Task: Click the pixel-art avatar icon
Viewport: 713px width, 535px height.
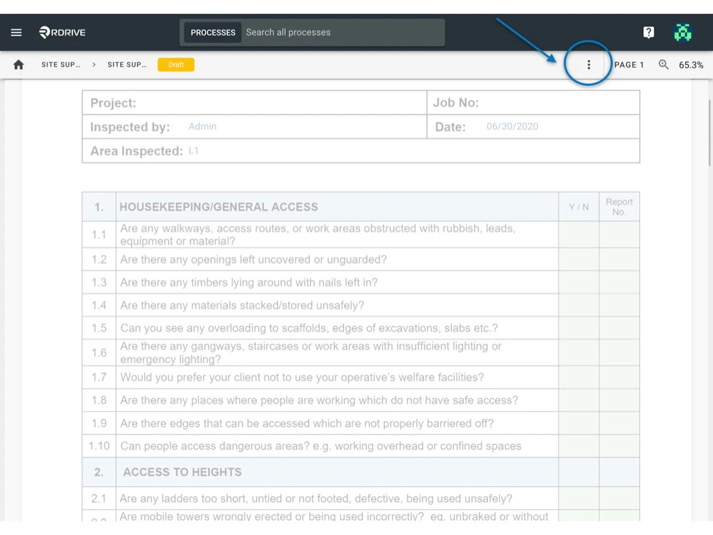Action: [683, 31]
